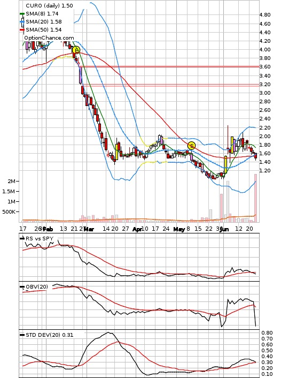
Task: Click the 1.5M volume axis label
Action: [9, 192]
